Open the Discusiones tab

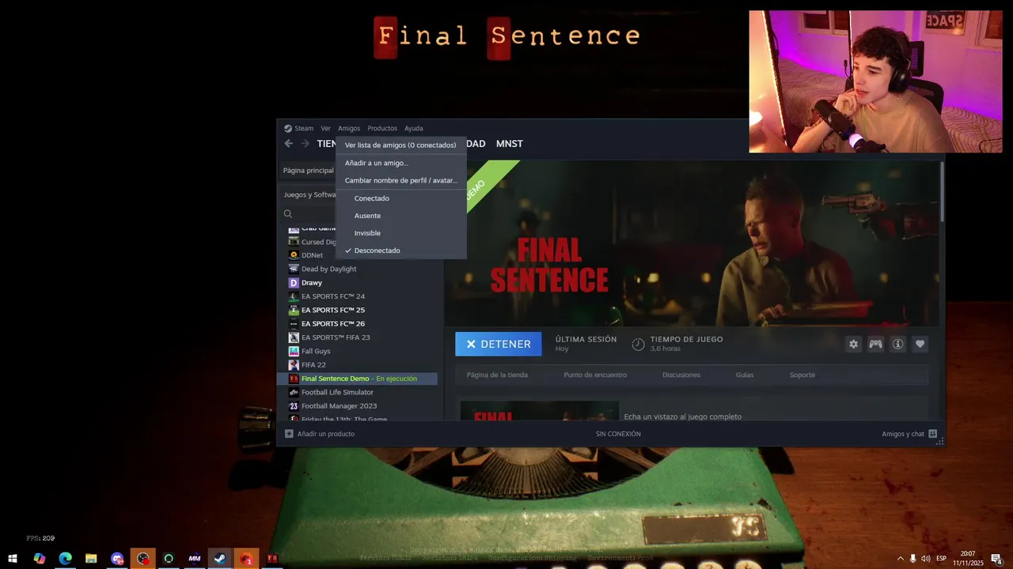[x=681, y=375]
